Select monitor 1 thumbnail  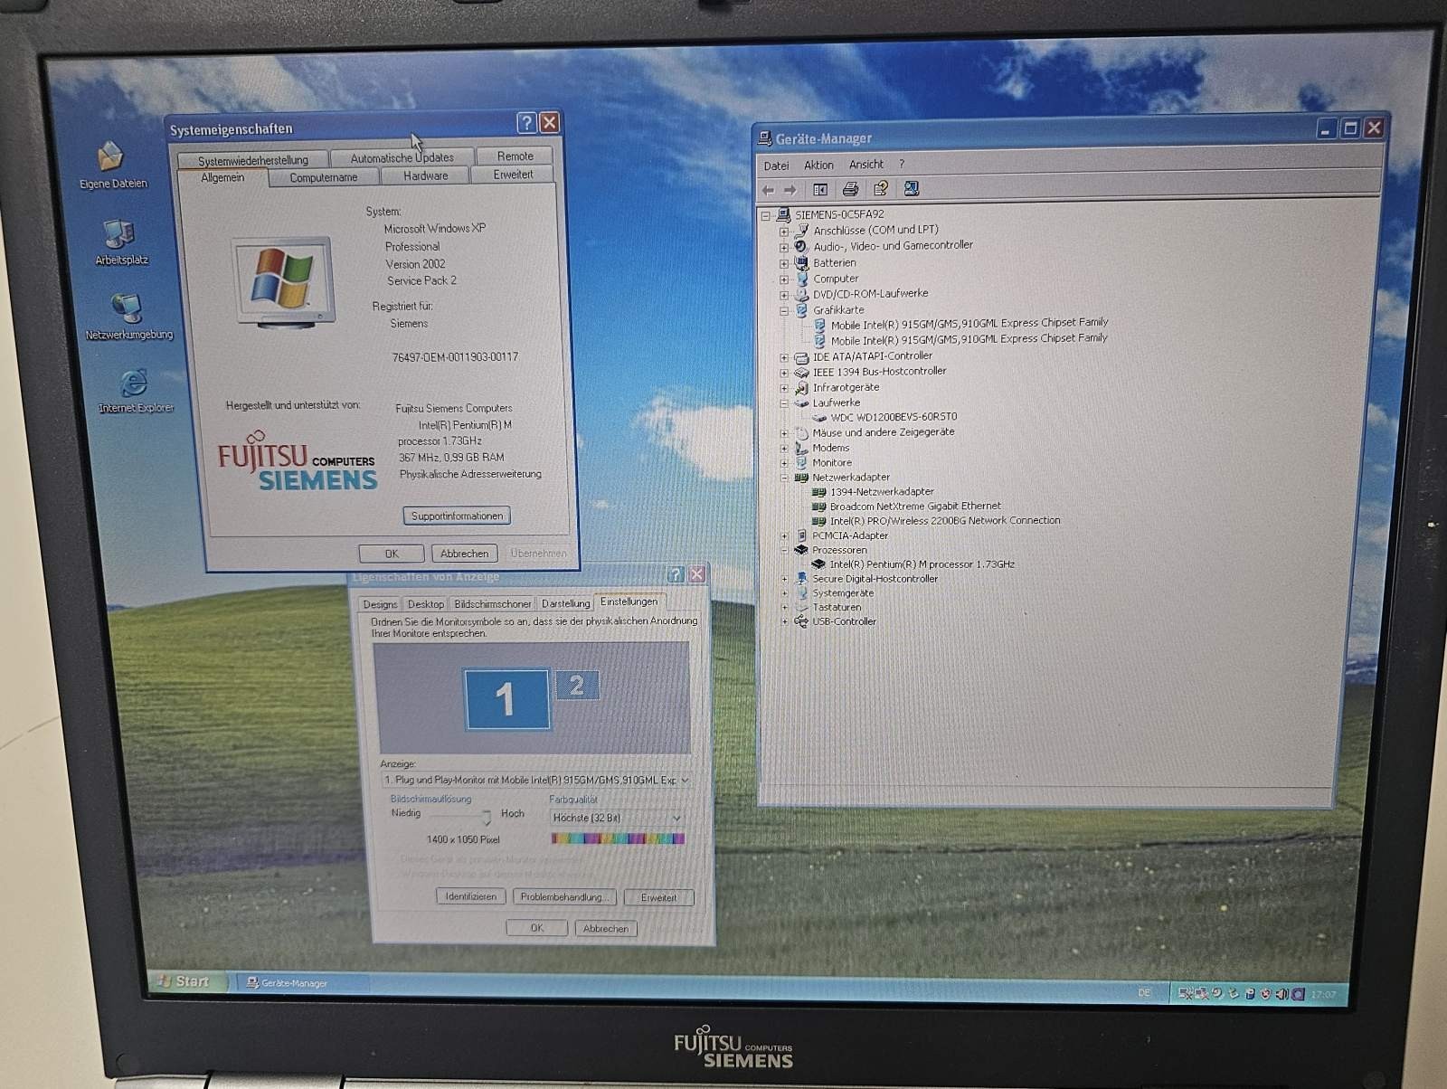pyautogui.click(x=506, y=698)
